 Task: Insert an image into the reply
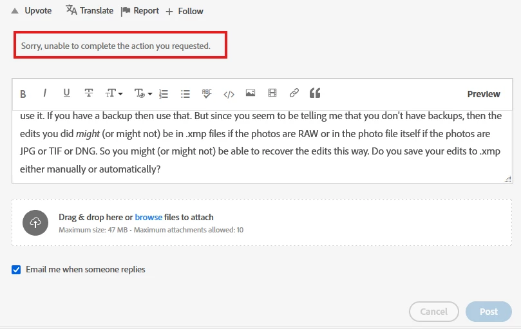pos(251,93)
